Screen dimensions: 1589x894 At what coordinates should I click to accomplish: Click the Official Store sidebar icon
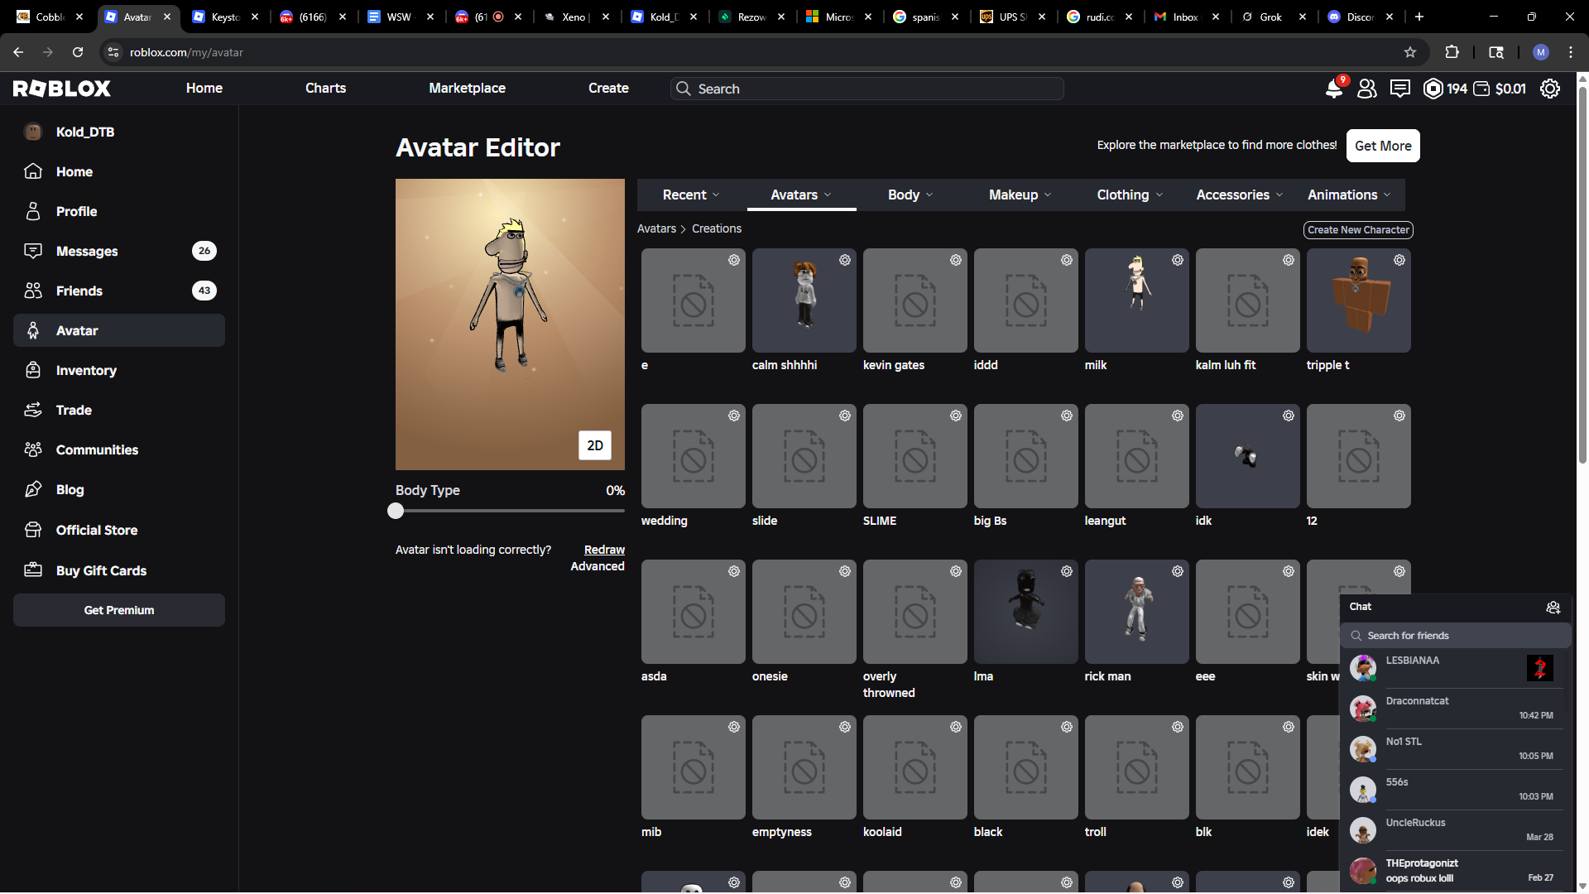33,530
